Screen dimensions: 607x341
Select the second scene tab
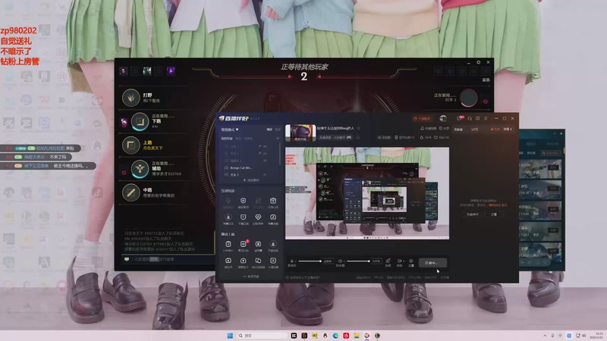(238, 139)
